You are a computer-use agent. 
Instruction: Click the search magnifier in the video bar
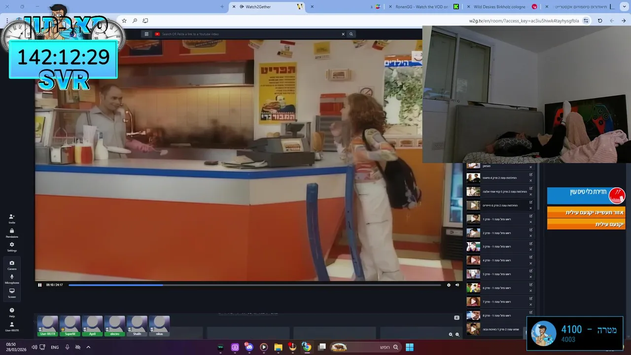pyautogui.click(x=351, y=34)
